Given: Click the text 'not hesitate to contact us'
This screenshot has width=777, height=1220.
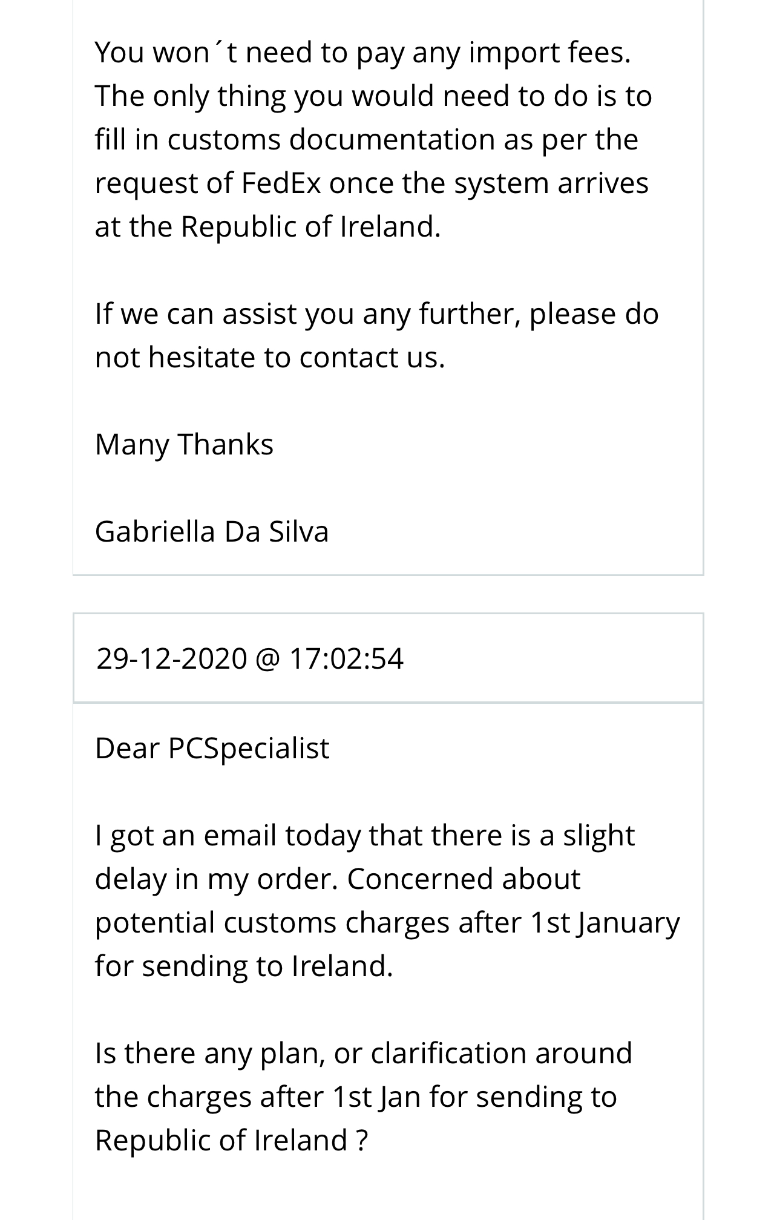Looking at the screenshot, I should point(270,357).
